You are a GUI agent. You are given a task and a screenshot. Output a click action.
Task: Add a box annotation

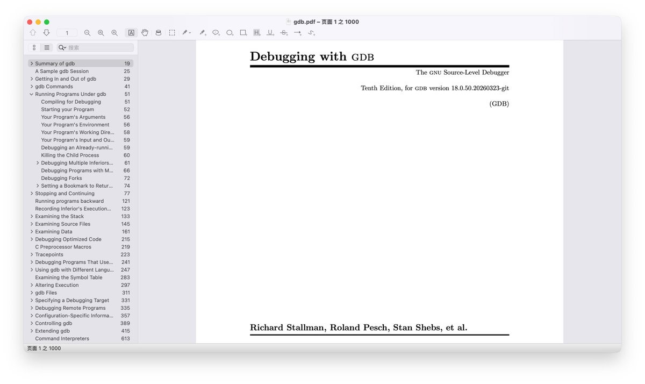click(243, 33)
